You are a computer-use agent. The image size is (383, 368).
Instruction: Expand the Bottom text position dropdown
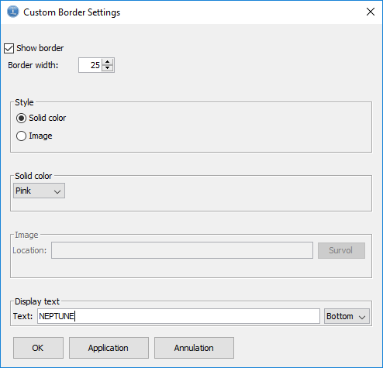point(347,316)
